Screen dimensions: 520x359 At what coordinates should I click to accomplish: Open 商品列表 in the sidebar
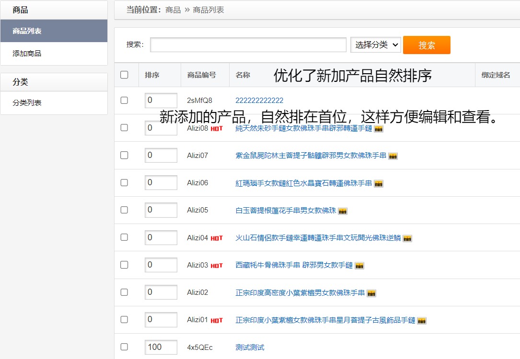tap(54, 31)
